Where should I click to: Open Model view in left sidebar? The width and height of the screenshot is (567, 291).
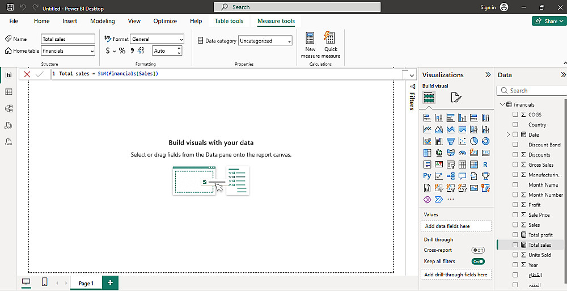pos(9,108)
